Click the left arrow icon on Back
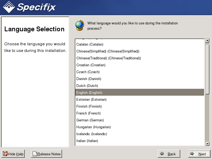212x159 pixels. coord(162,154)
